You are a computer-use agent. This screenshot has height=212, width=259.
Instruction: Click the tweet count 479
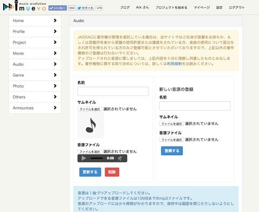click(99, 8)
